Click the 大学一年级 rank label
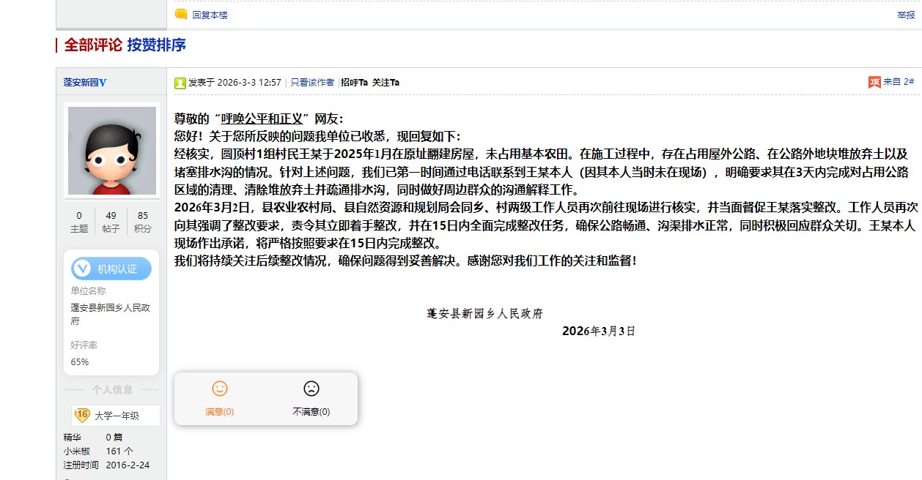 pyautogui.click(x=117, y=416)
